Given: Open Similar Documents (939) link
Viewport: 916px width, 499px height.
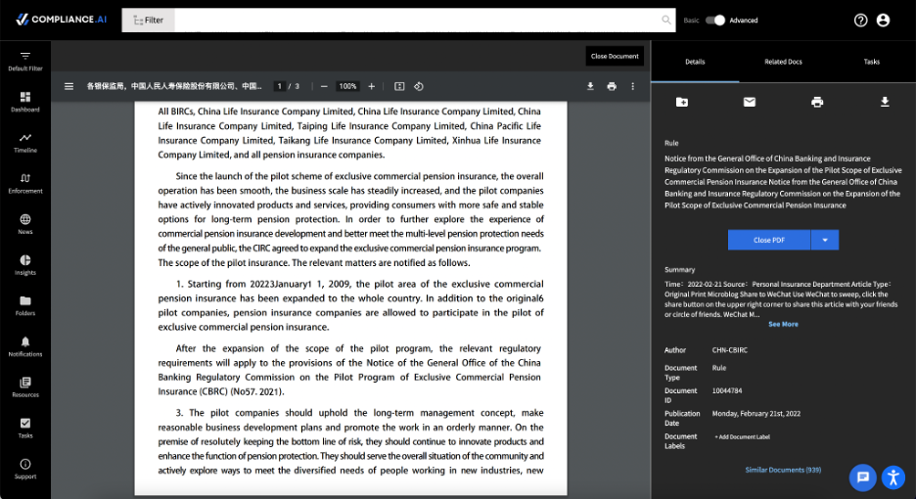Looking at the screenshot, I should (x=783, y=470).
